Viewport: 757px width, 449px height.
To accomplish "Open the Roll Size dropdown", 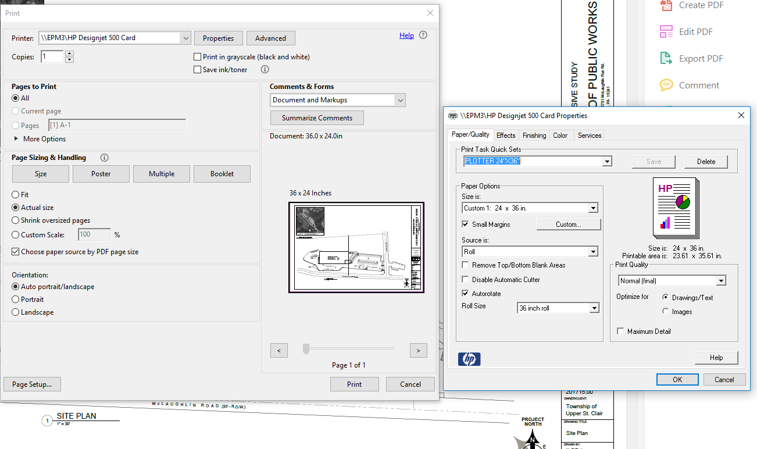I will point(594,308).
